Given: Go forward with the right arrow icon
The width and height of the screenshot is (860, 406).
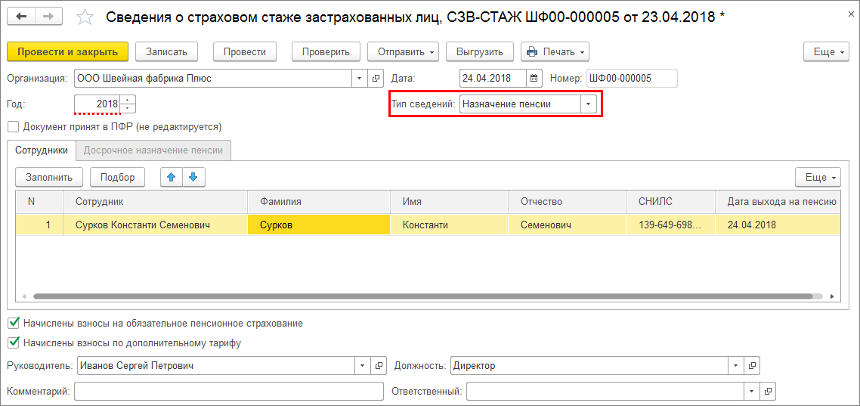Looking at the screenshot, I should [49, 17].
